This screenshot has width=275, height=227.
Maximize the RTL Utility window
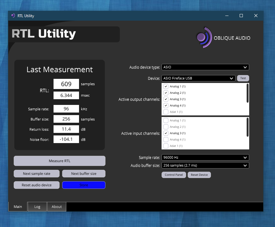[241, 16]
